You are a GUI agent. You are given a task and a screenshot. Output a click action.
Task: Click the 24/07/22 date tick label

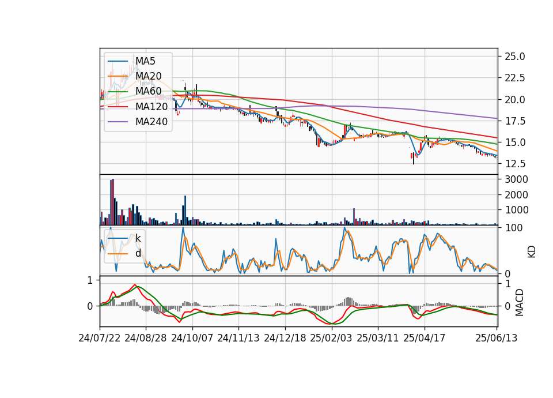100,338
